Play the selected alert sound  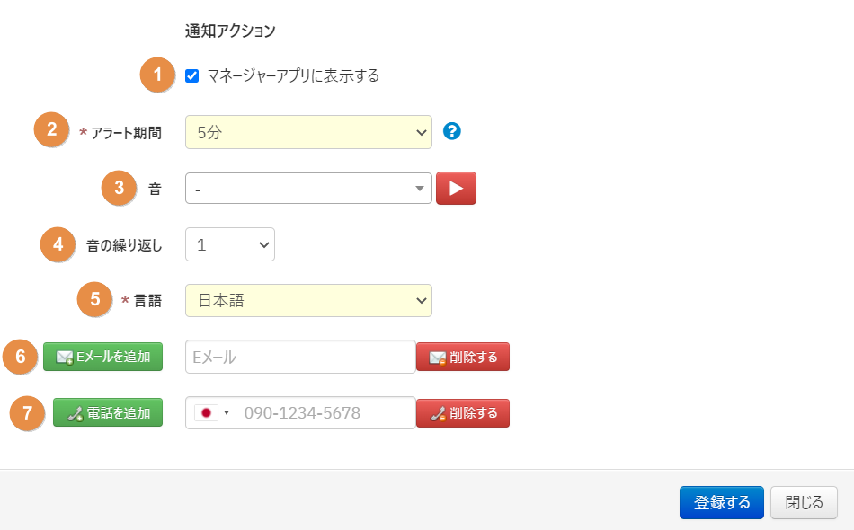[456, 189]
